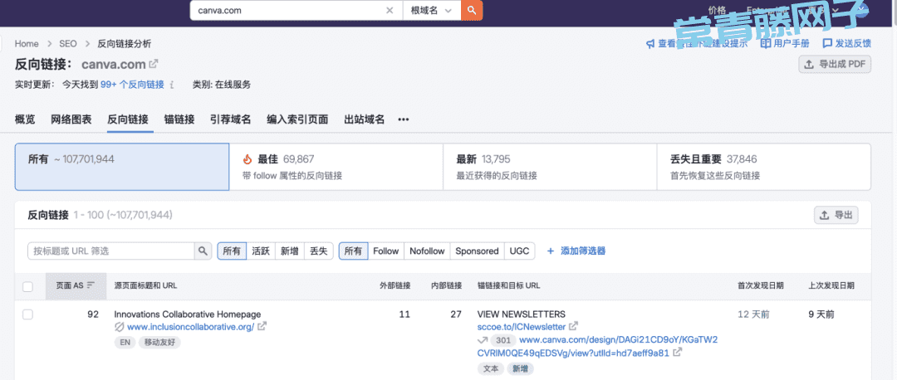Tick the Innovations Collaborative Homepage row checkbox
897x380 pixels.
point(27,314)
